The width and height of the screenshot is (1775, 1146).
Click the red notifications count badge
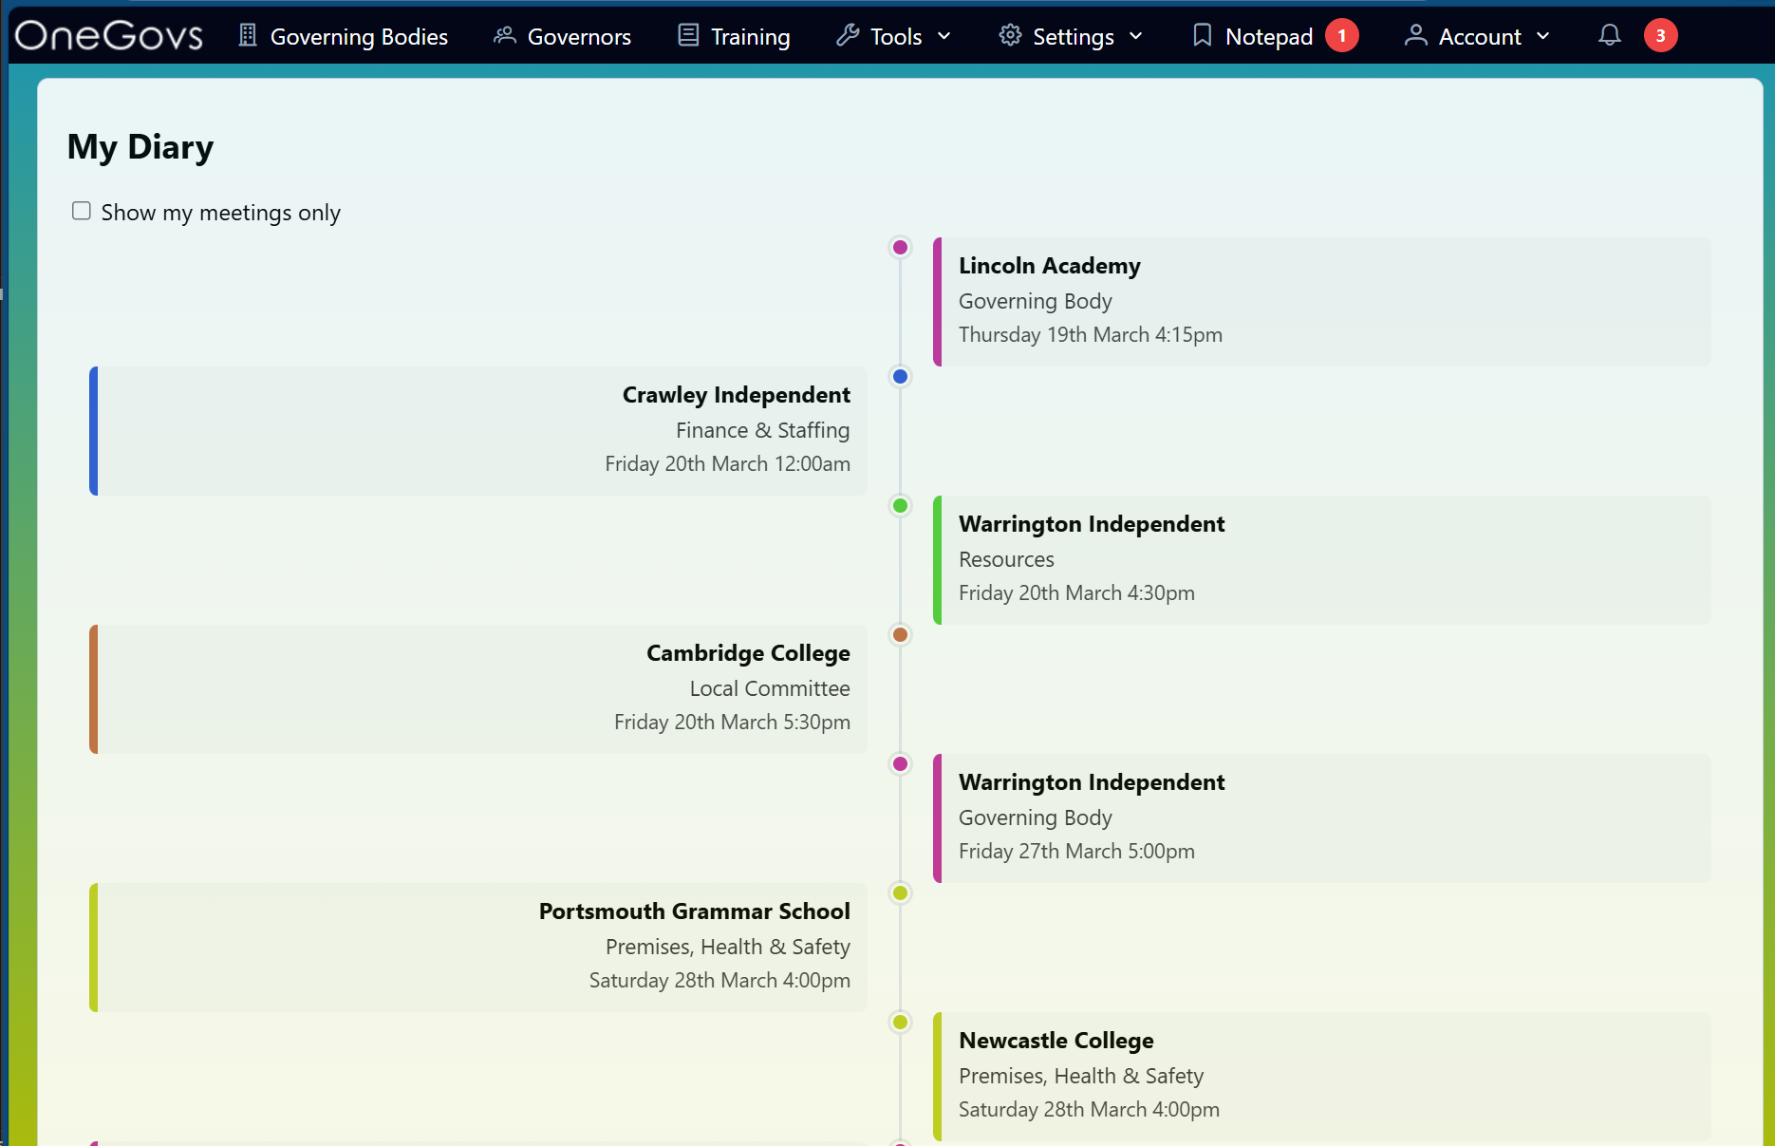1660,35
